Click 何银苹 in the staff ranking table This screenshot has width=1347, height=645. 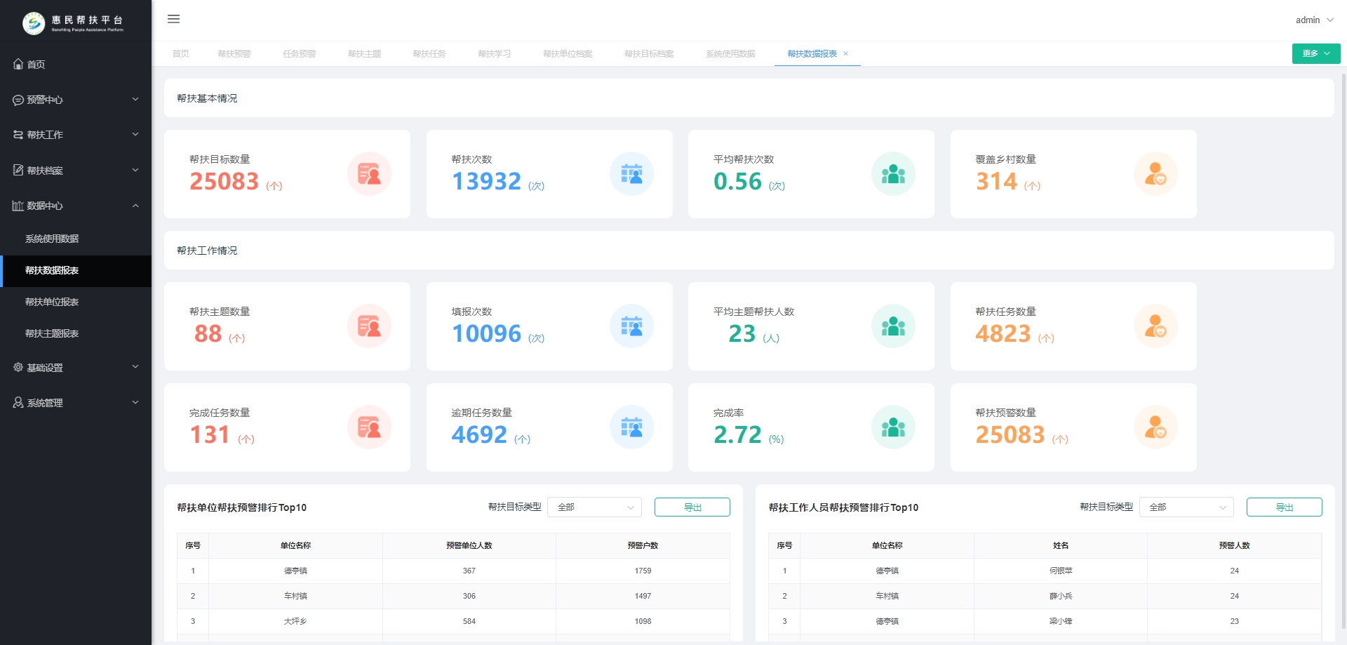coord(1061,571)
